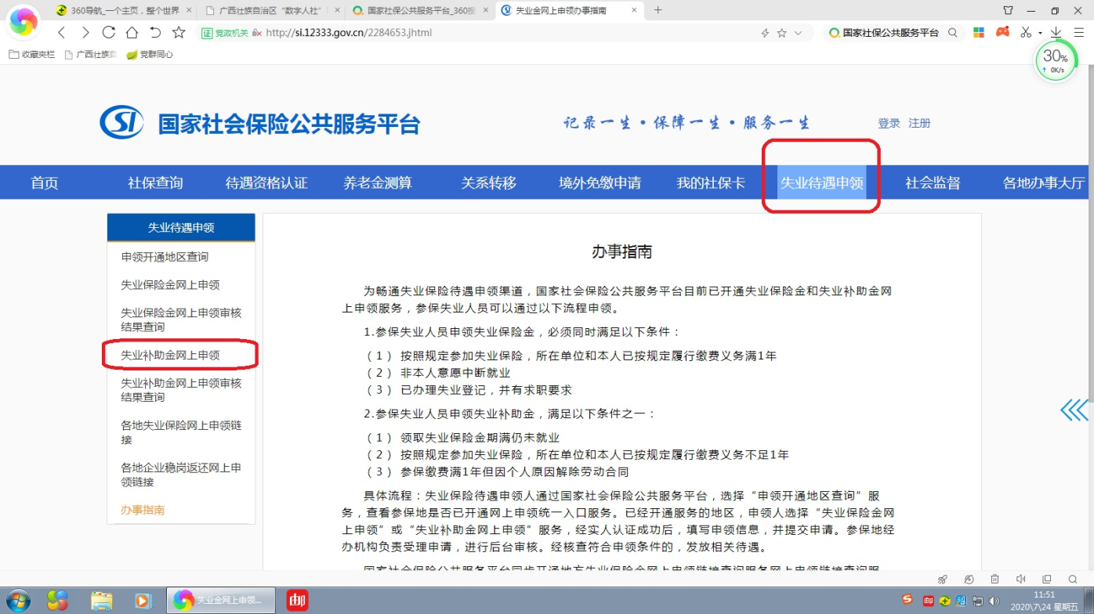The image size is (1094, 614).
Task: Expand the address bar history dropdown arrow
Action: point(799,33)
